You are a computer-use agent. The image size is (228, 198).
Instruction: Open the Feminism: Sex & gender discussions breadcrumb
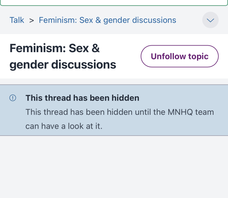pyautogui.click(x=107, y=20)
